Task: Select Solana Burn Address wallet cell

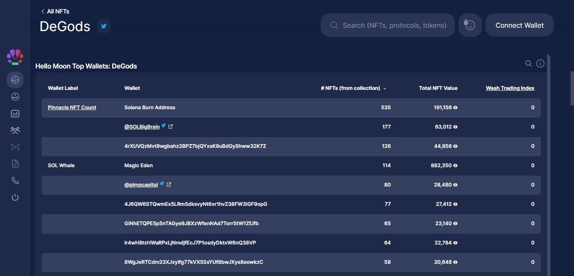Action: (150, 108)
